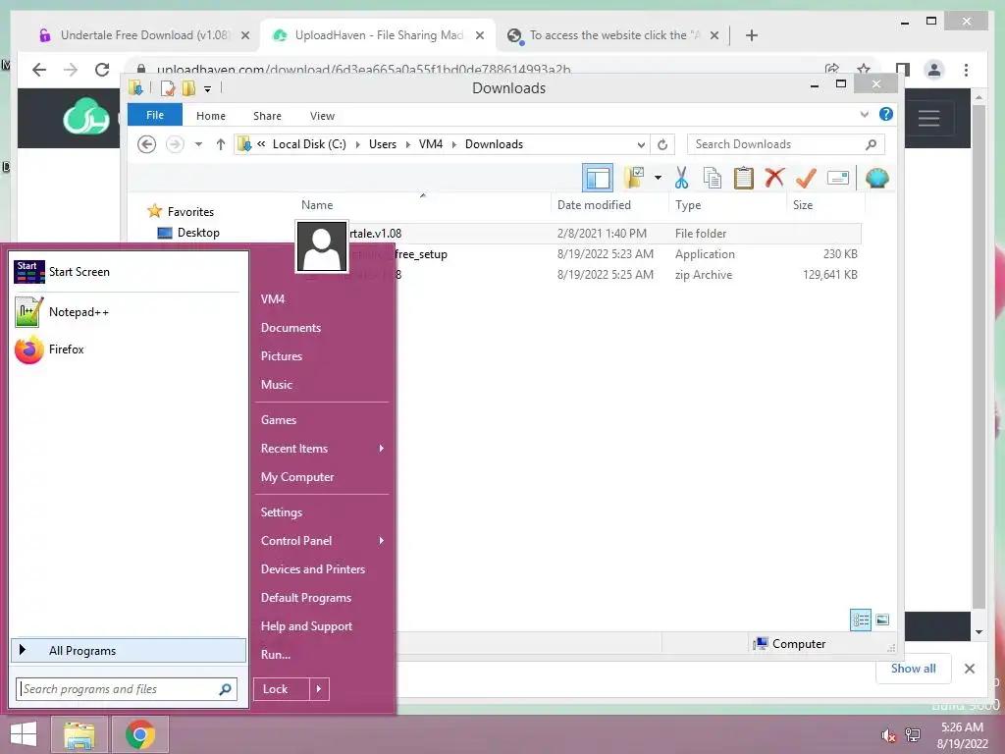
Task: Open the Home ribbon tab
Action: tap(211, 116)
